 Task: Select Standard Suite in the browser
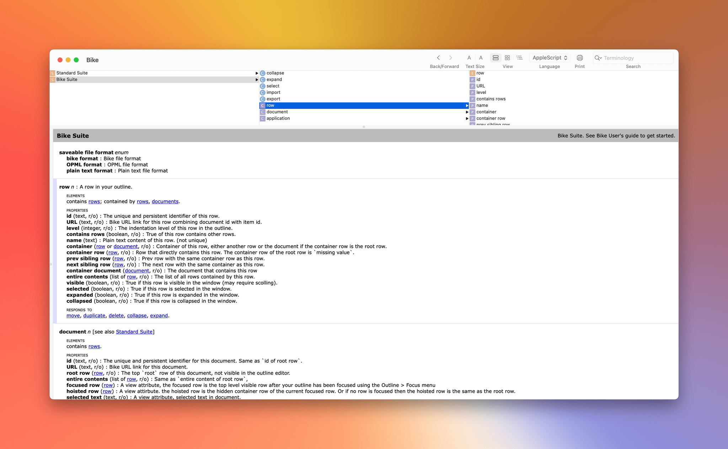tap(154, 73)
